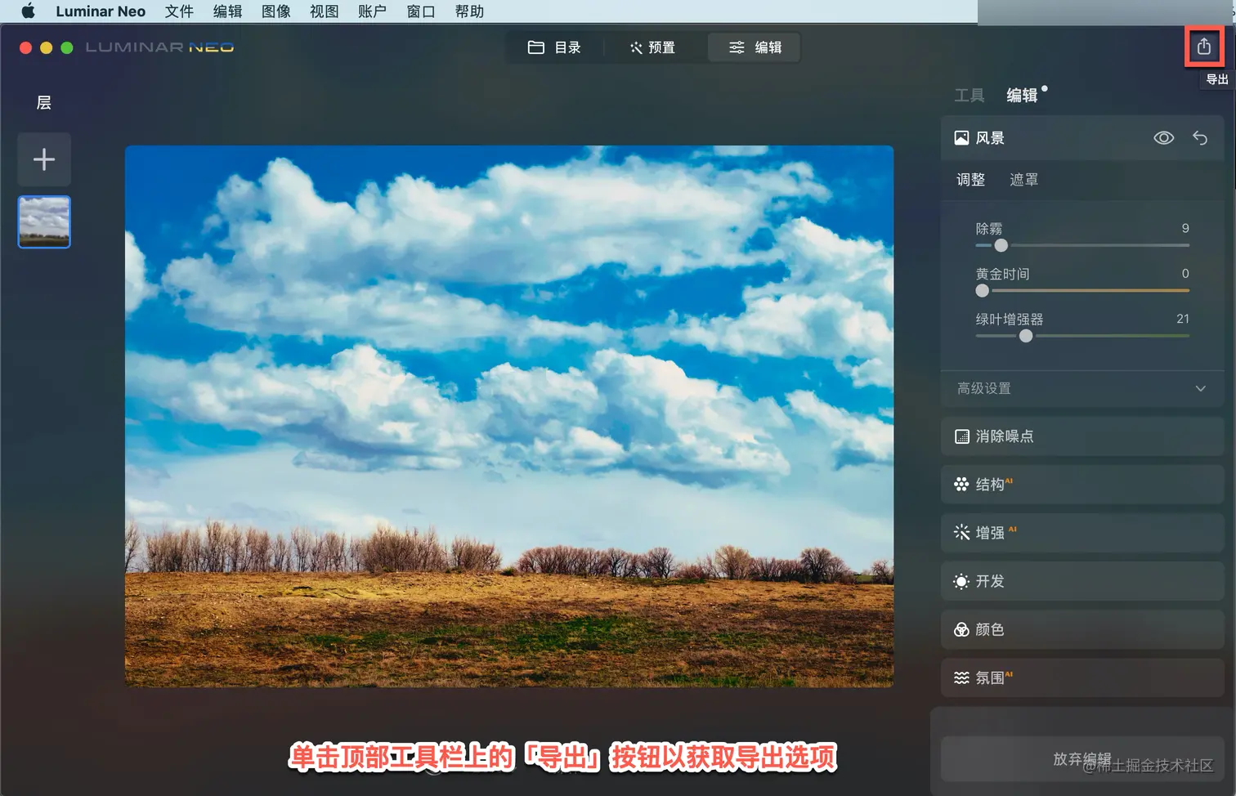Expand 高级设置 advanced settings

point(1081,388)
